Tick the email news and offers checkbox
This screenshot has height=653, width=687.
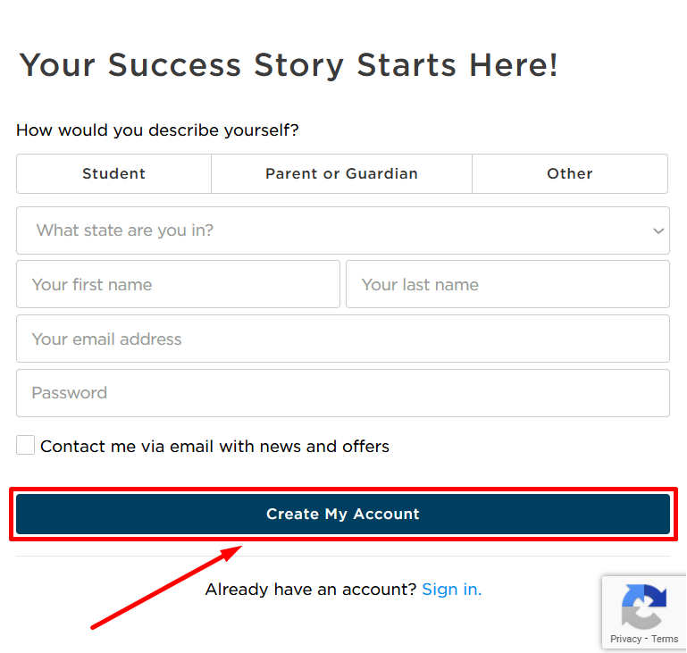26,446
